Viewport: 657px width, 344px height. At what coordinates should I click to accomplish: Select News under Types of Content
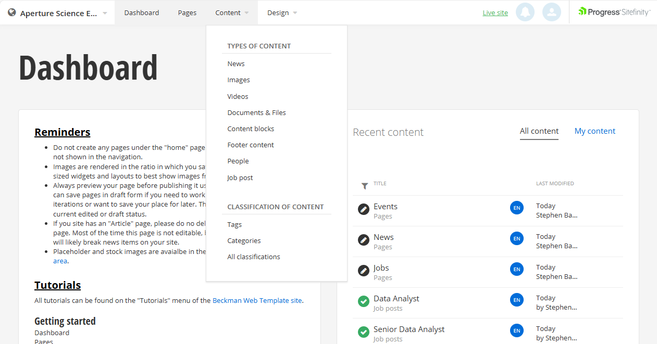[235, 63]
